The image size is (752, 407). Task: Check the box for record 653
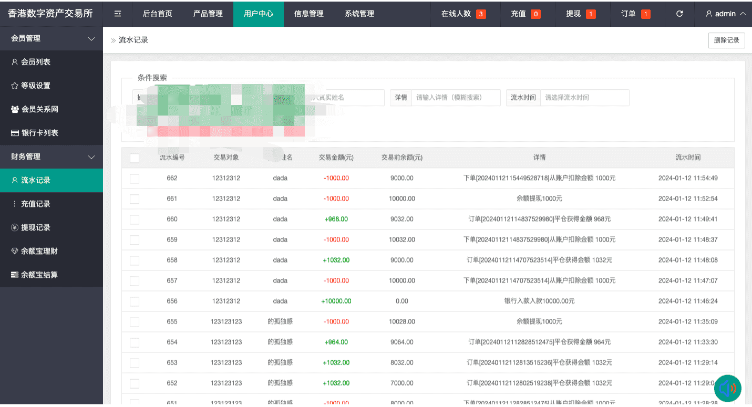tap(135, 363)
